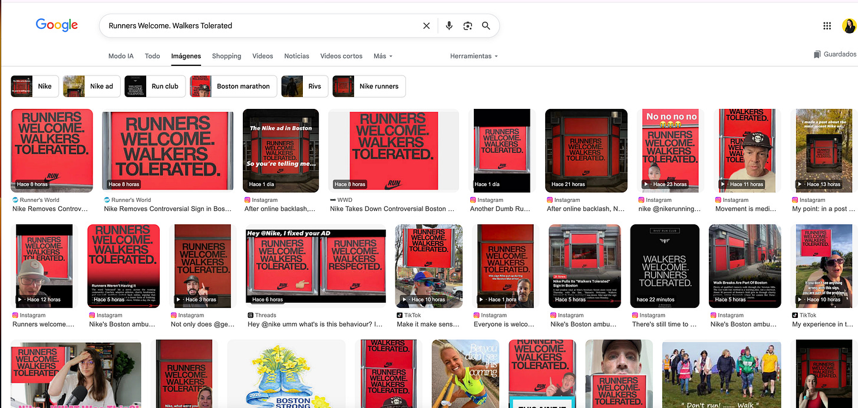
Task: Filter by the Run club chip
Action: [155, 86]
